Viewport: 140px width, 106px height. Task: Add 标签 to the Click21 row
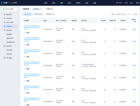click(27, 57)
